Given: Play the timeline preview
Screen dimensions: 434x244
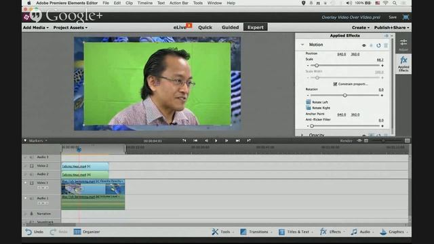Looking at the screenshot, I should click(216, 140).
